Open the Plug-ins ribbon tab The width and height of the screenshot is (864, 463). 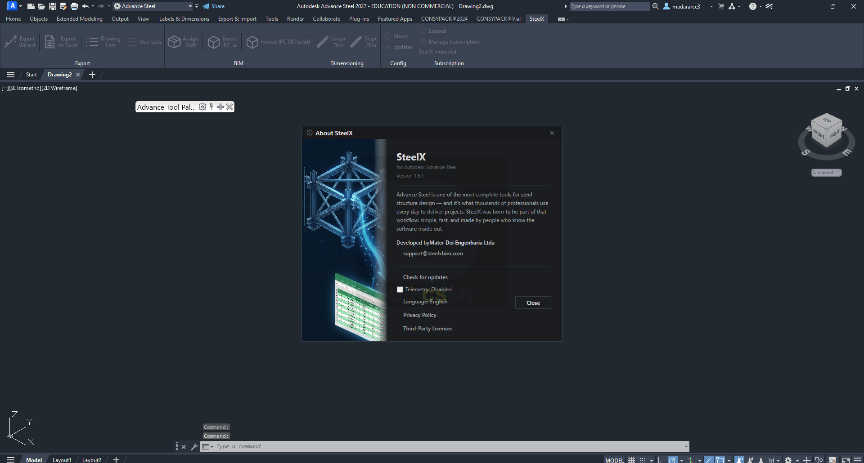point(359,19)
